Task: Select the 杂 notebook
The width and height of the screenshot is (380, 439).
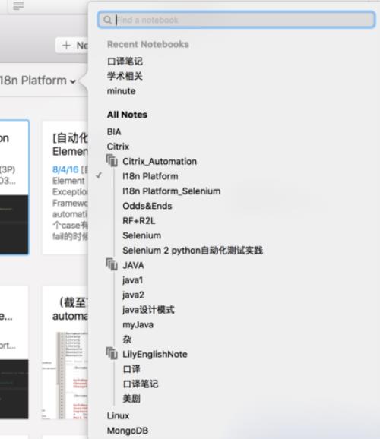Action: (127, 340)
